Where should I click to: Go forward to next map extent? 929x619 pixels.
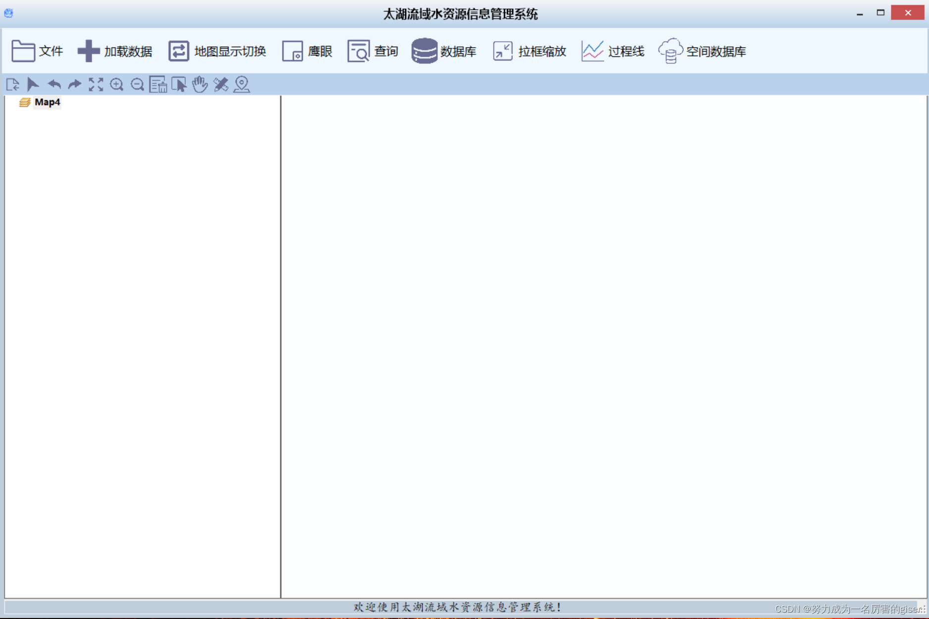[x=75, y=85]
